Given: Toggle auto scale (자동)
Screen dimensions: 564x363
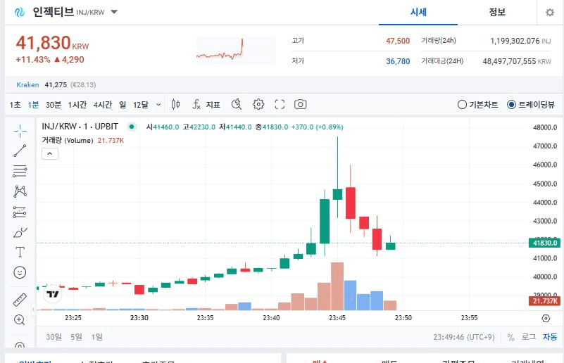Looking at the screenshot, I should click(x=550, y=337).
